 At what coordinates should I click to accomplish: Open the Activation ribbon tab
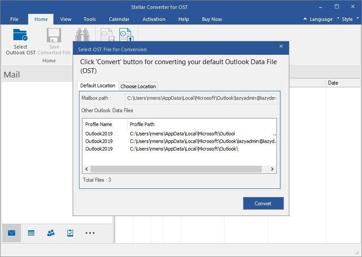(x=154, y=19)
